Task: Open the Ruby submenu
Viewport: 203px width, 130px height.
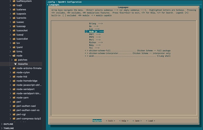Action: tap(95, 45)
